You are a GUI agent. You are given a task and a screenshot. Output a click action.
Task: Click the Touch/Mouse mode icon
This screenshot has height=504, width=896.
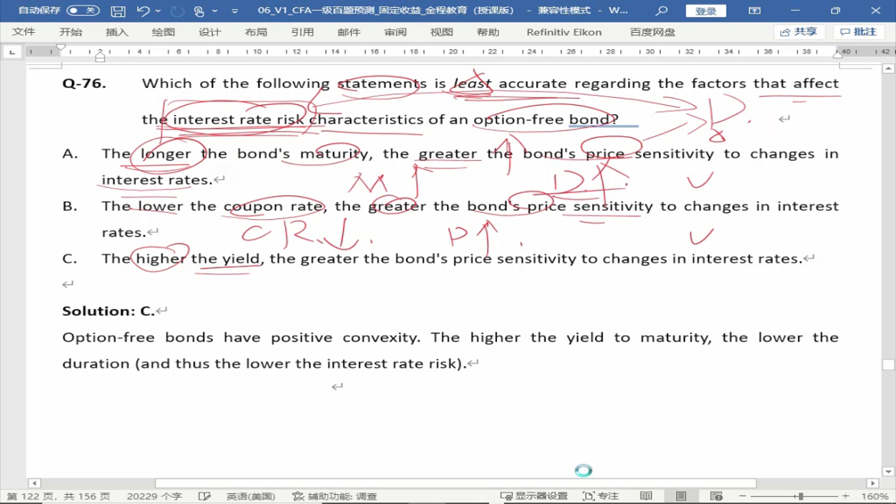click(x=199, y=11)
